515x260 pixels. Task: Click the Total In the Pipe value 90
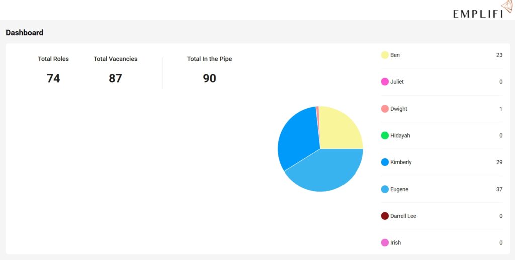(x=209, y=78)
